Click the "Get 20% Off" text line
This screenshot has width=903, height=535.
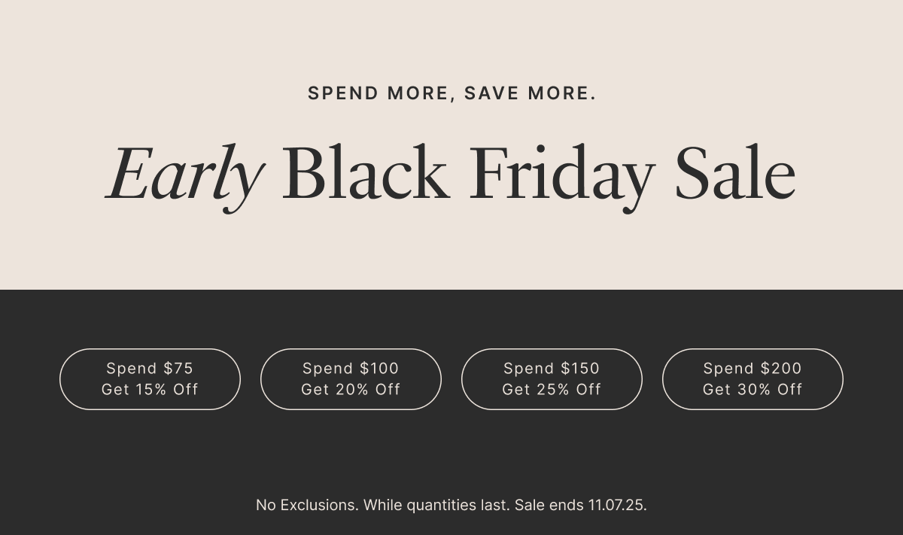351,390
